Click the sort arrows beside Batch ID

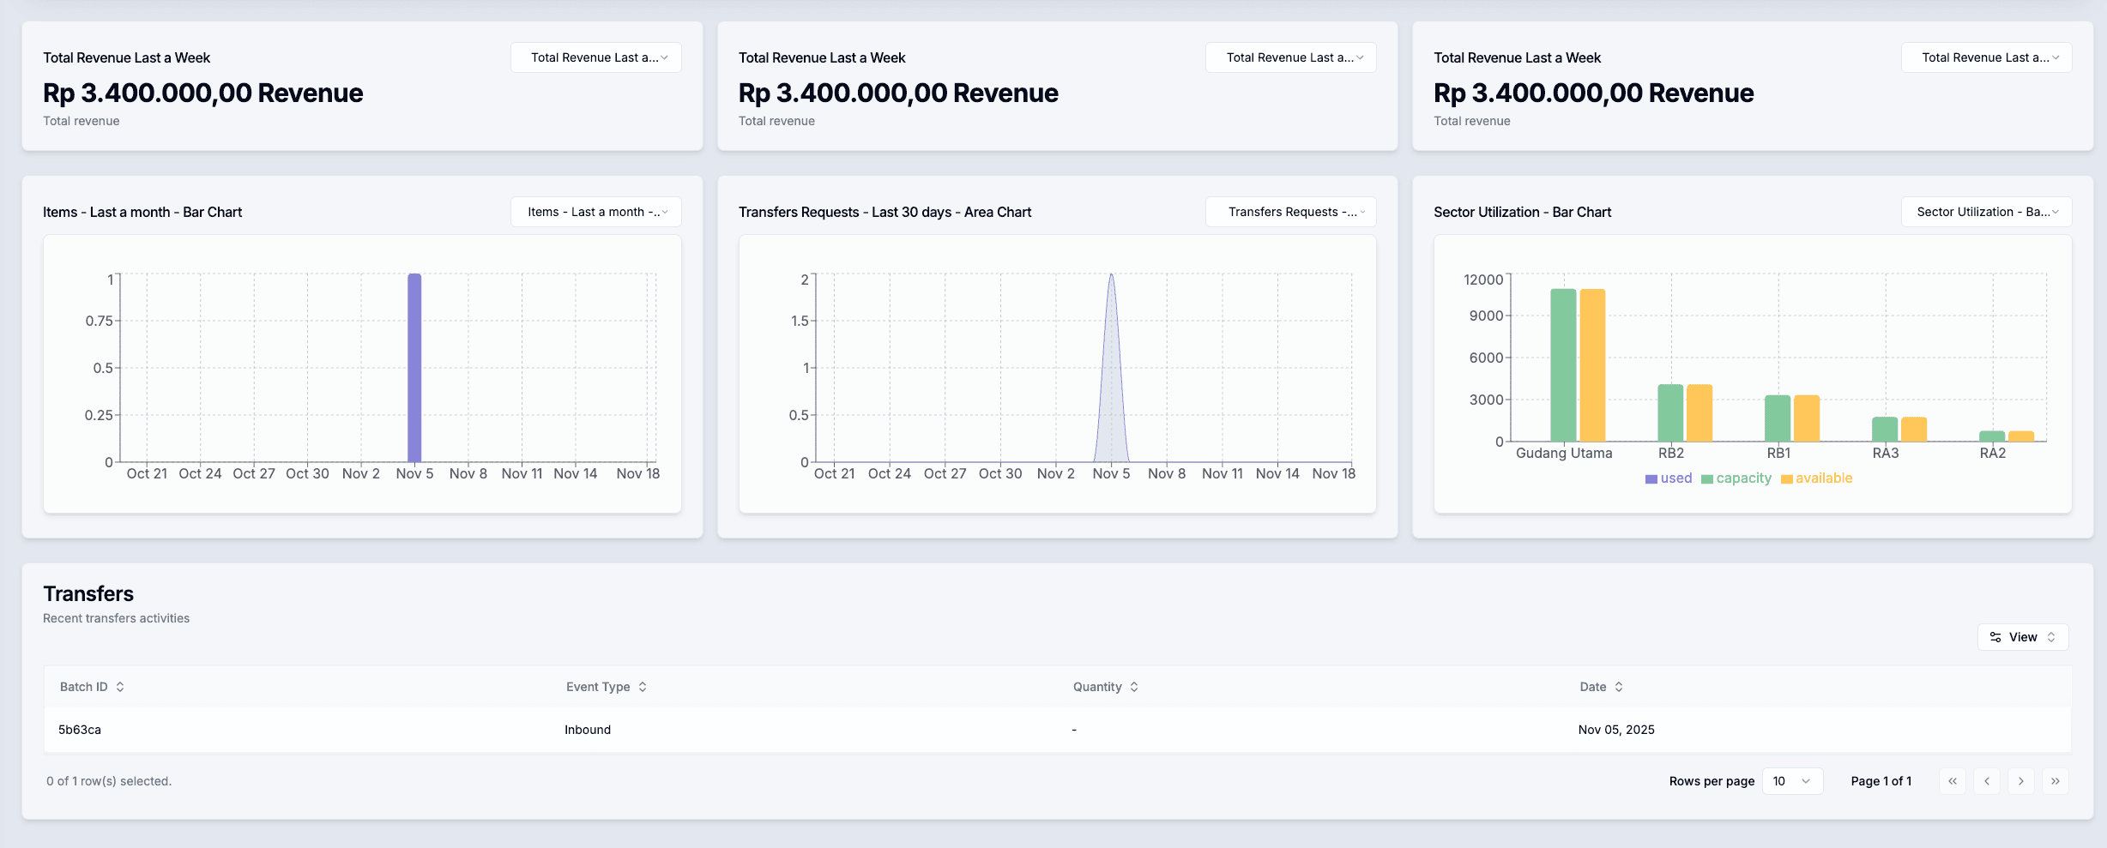120,686
